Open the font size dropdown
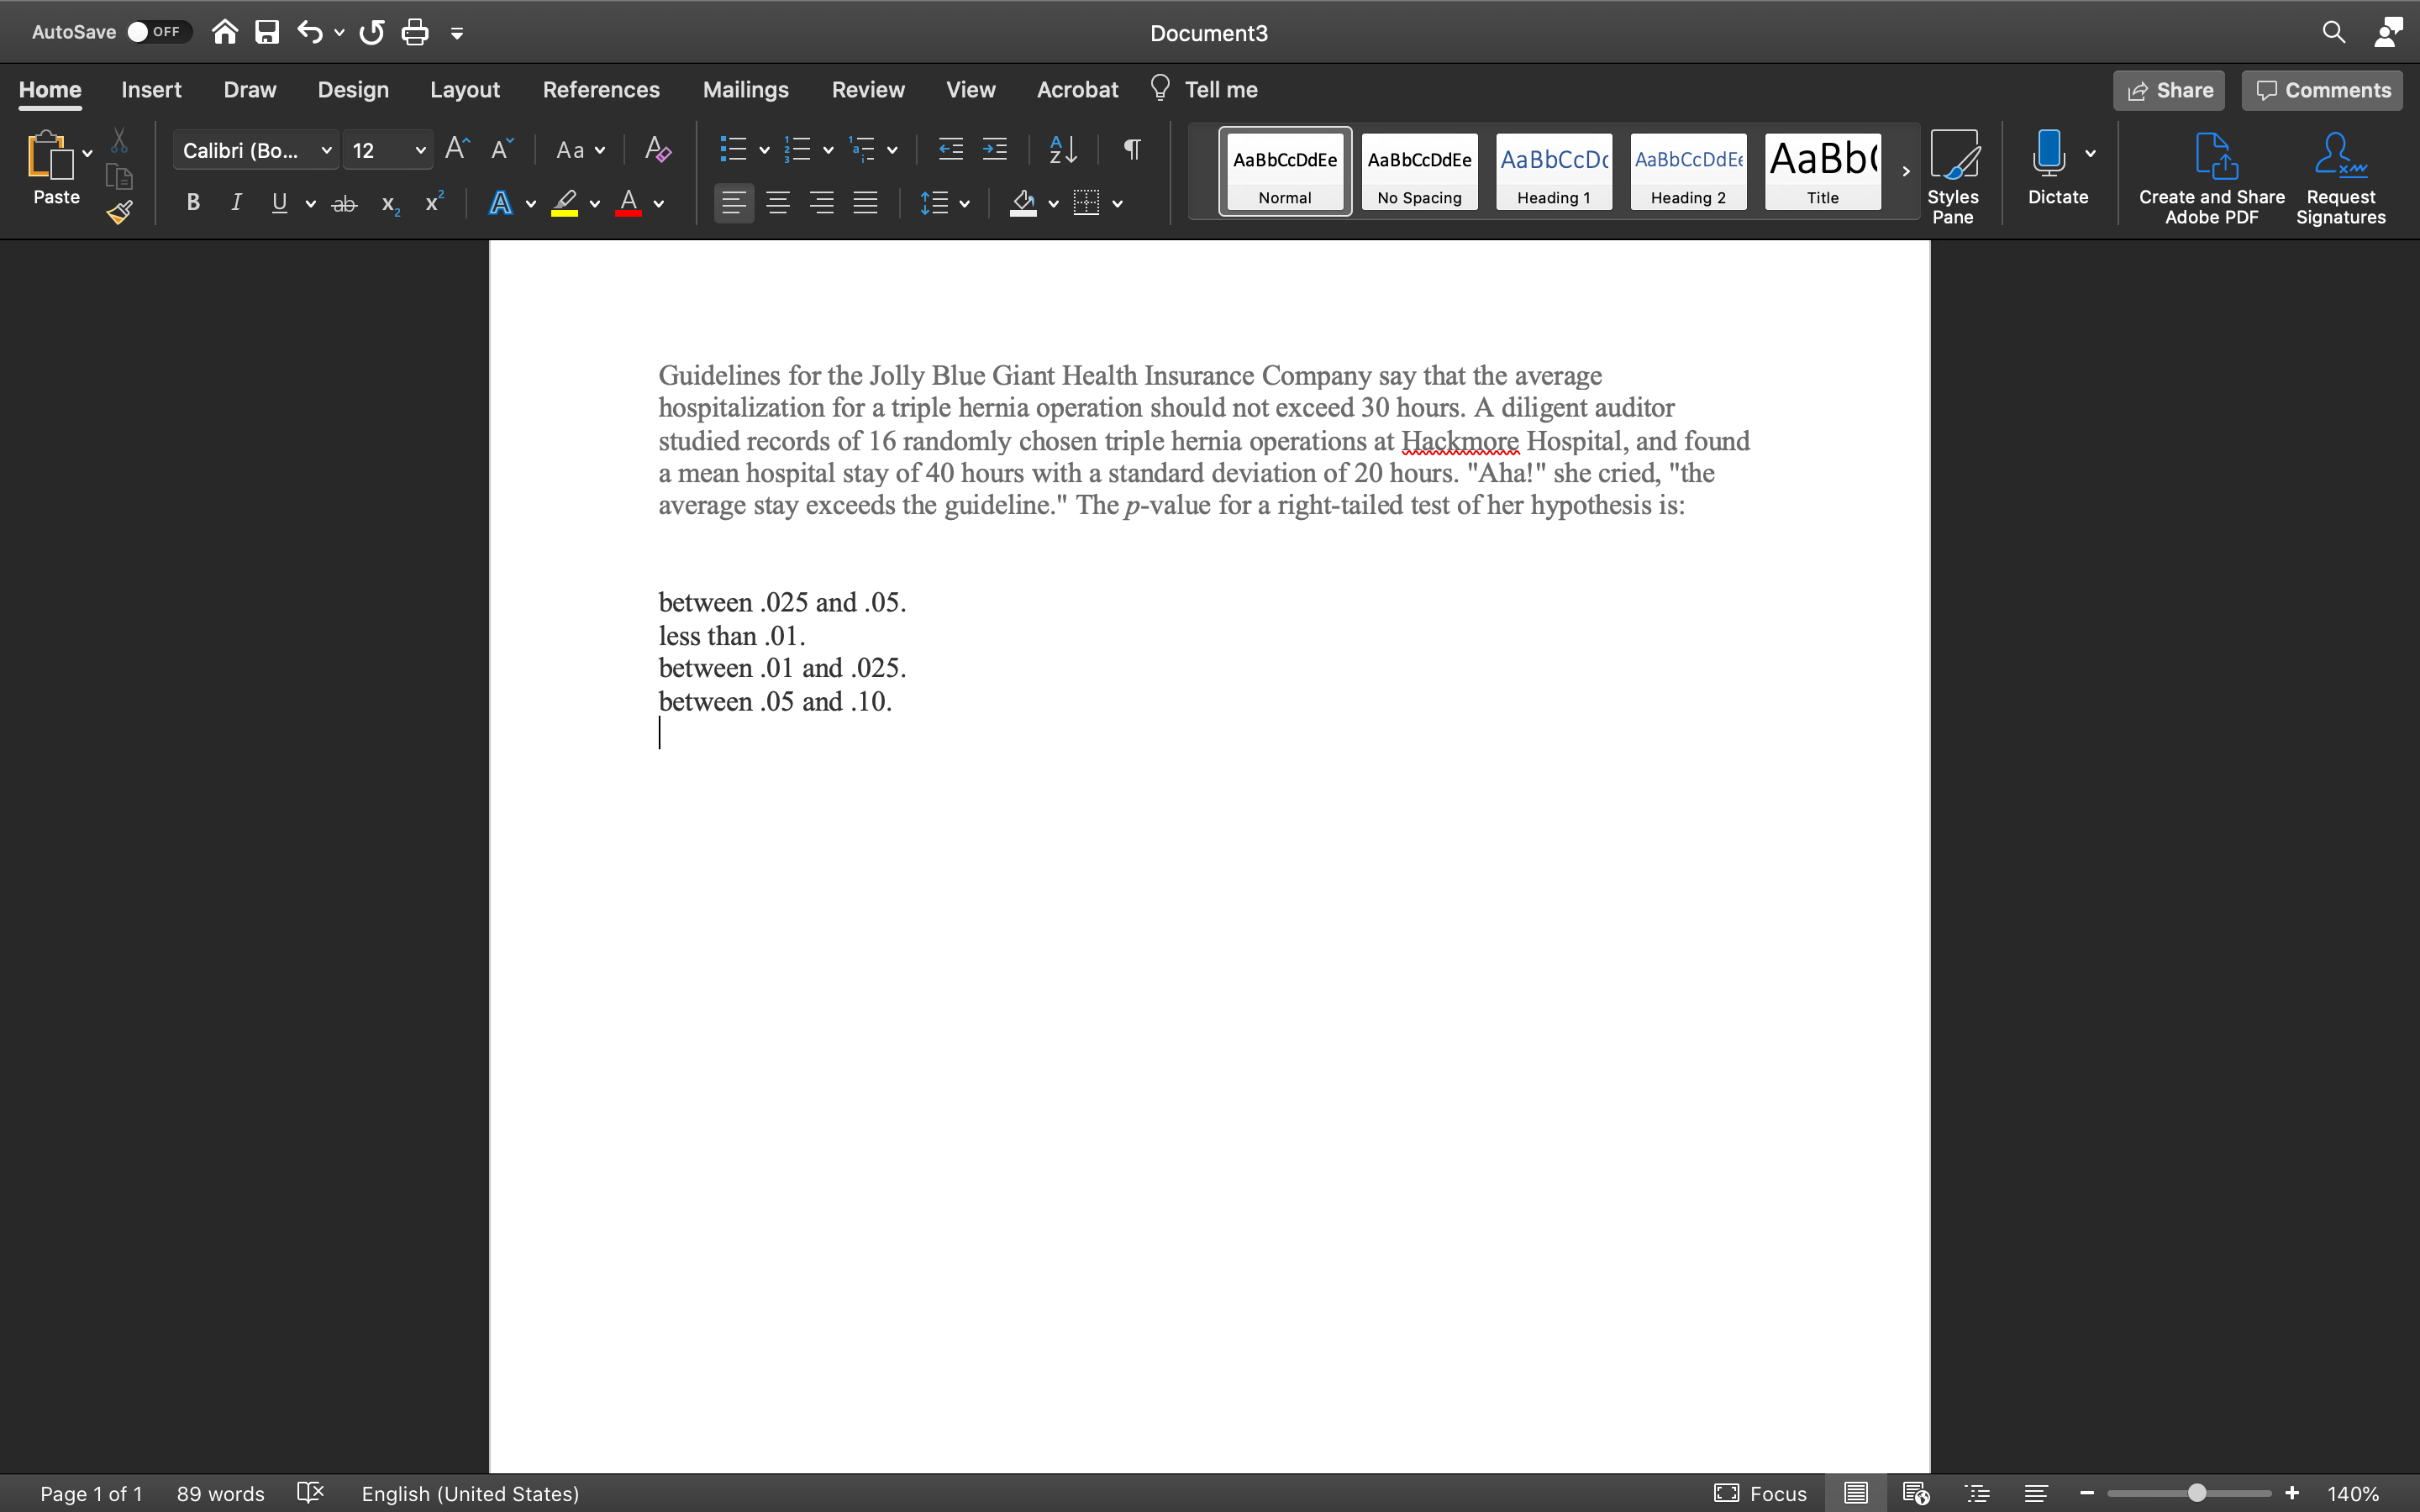This screenshot has height=1512, width=2420. [420, 149]
